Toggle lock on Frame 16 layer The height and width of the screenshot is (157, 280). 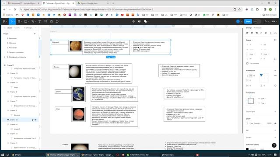click(x=32, y=120)
